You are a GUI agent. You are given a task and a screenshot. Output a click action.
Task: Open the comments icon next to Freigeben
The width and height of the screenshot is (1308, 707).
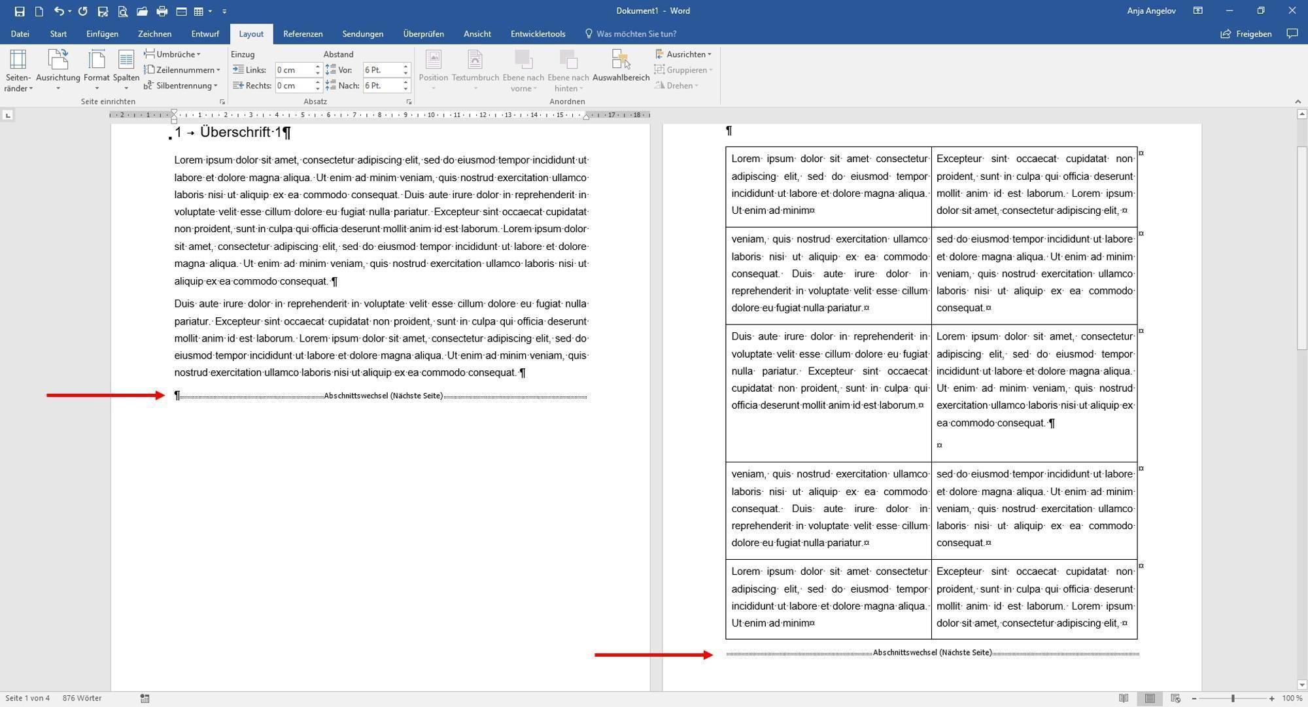pyautogui.click(x=1292, y=33)
